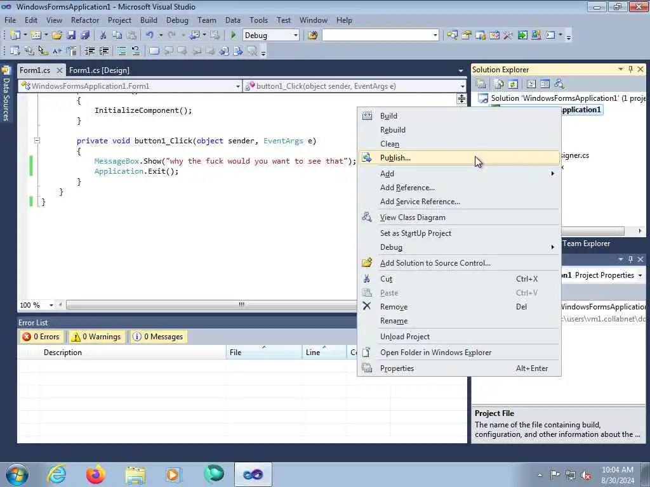Click the Increase Indent icon
The width and height of the screenshot is (650, 487).
103,51
